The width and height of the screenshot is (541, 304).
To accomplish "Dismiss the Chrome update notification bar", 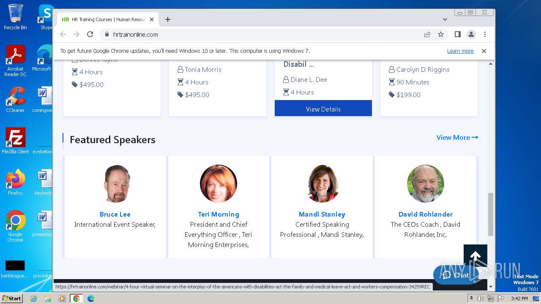I will tap(484, 51).
